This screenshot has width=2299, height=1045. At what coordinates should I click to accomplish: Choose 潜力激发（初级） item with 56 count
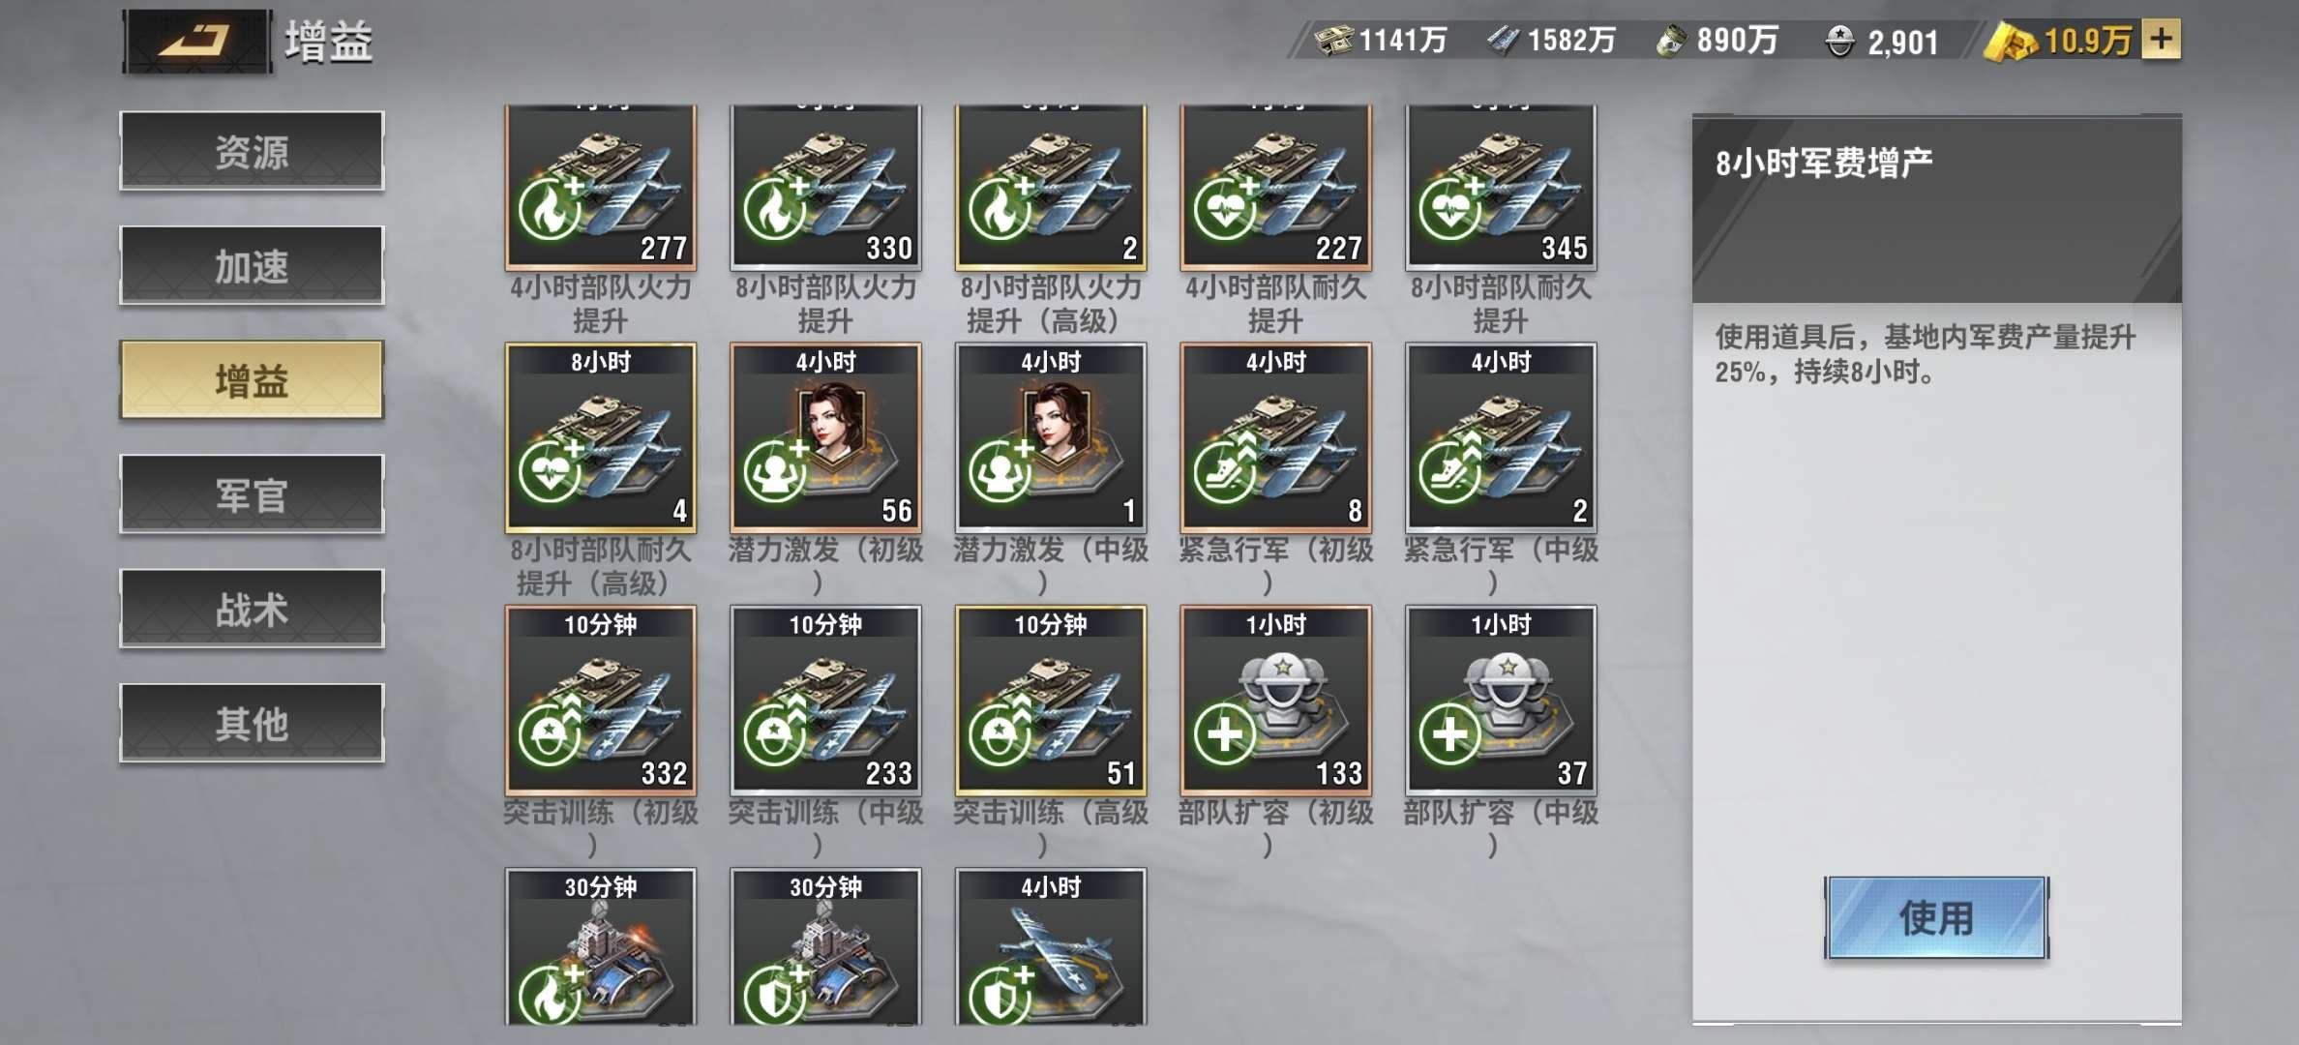[x=825, y=437]
